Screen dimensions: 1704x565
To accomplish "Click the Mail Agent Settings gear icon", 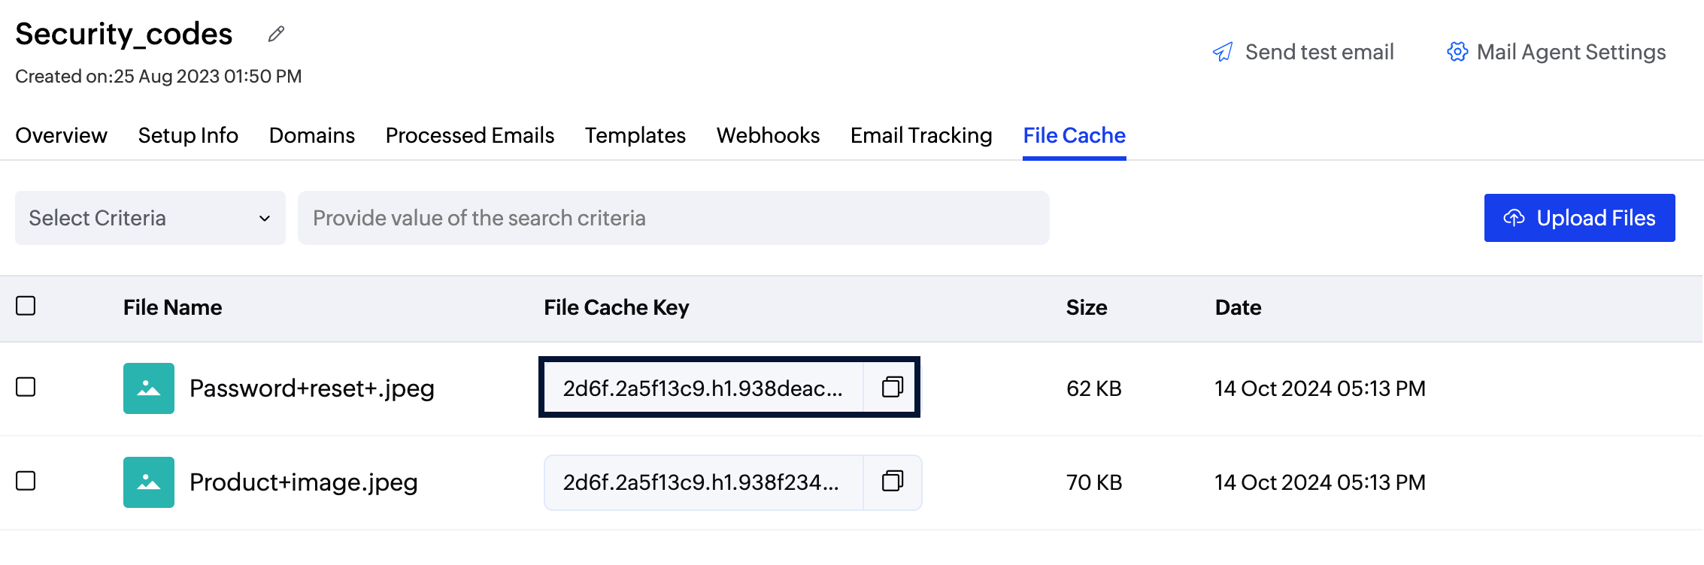I will click(x=1457, y=52).
